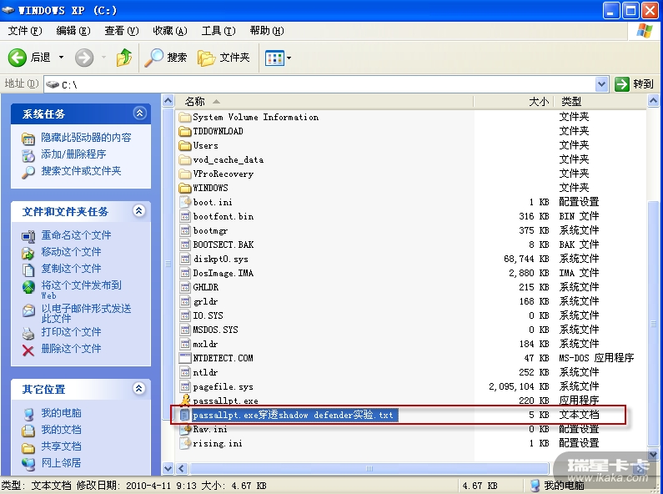Click 隐藏此驱动器的内容 link
The width and height of the screenshot is (663, 494).
[x=86, y=138]
